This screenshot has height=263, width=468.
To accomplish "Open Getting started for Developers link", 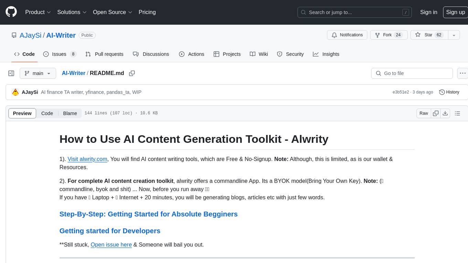I will (110, 231).
